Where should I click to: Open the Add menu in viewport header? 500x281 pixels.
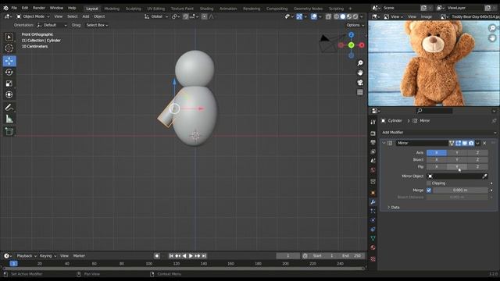point(86,16)
